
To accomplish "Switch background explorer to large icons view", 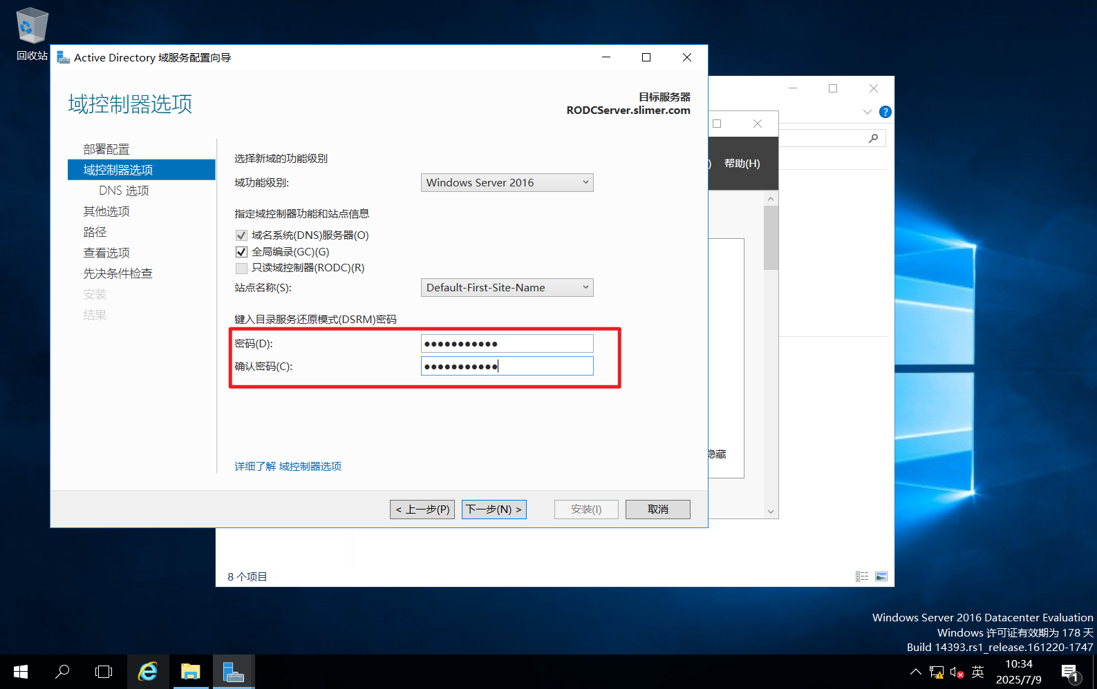I will [881, 576].
